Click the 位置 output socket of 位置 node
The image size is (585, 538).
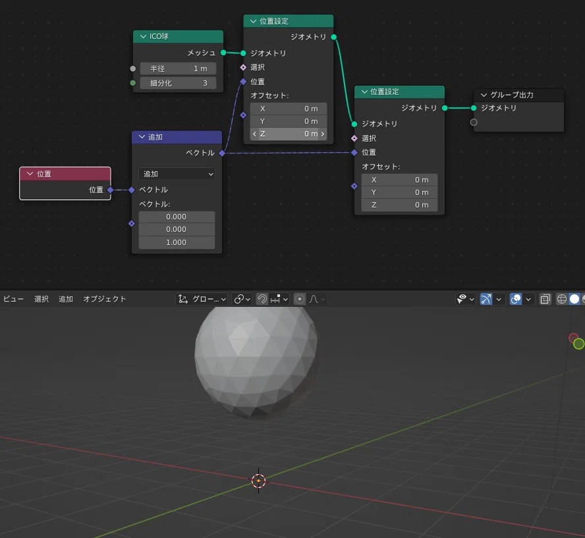(111, 190)
